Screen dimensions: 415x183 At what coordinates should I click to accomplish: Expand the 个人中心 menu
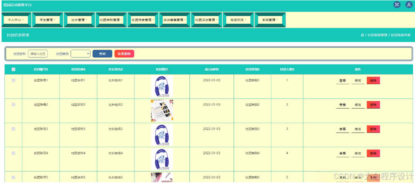tap(16, 20)
